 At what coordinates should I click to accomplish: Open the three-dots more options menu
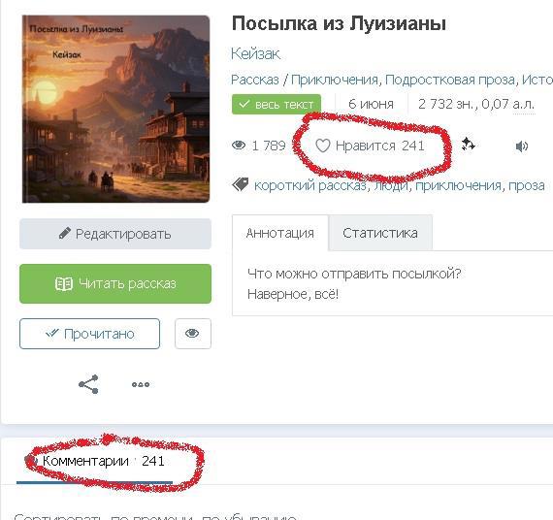tap(141, 384)
